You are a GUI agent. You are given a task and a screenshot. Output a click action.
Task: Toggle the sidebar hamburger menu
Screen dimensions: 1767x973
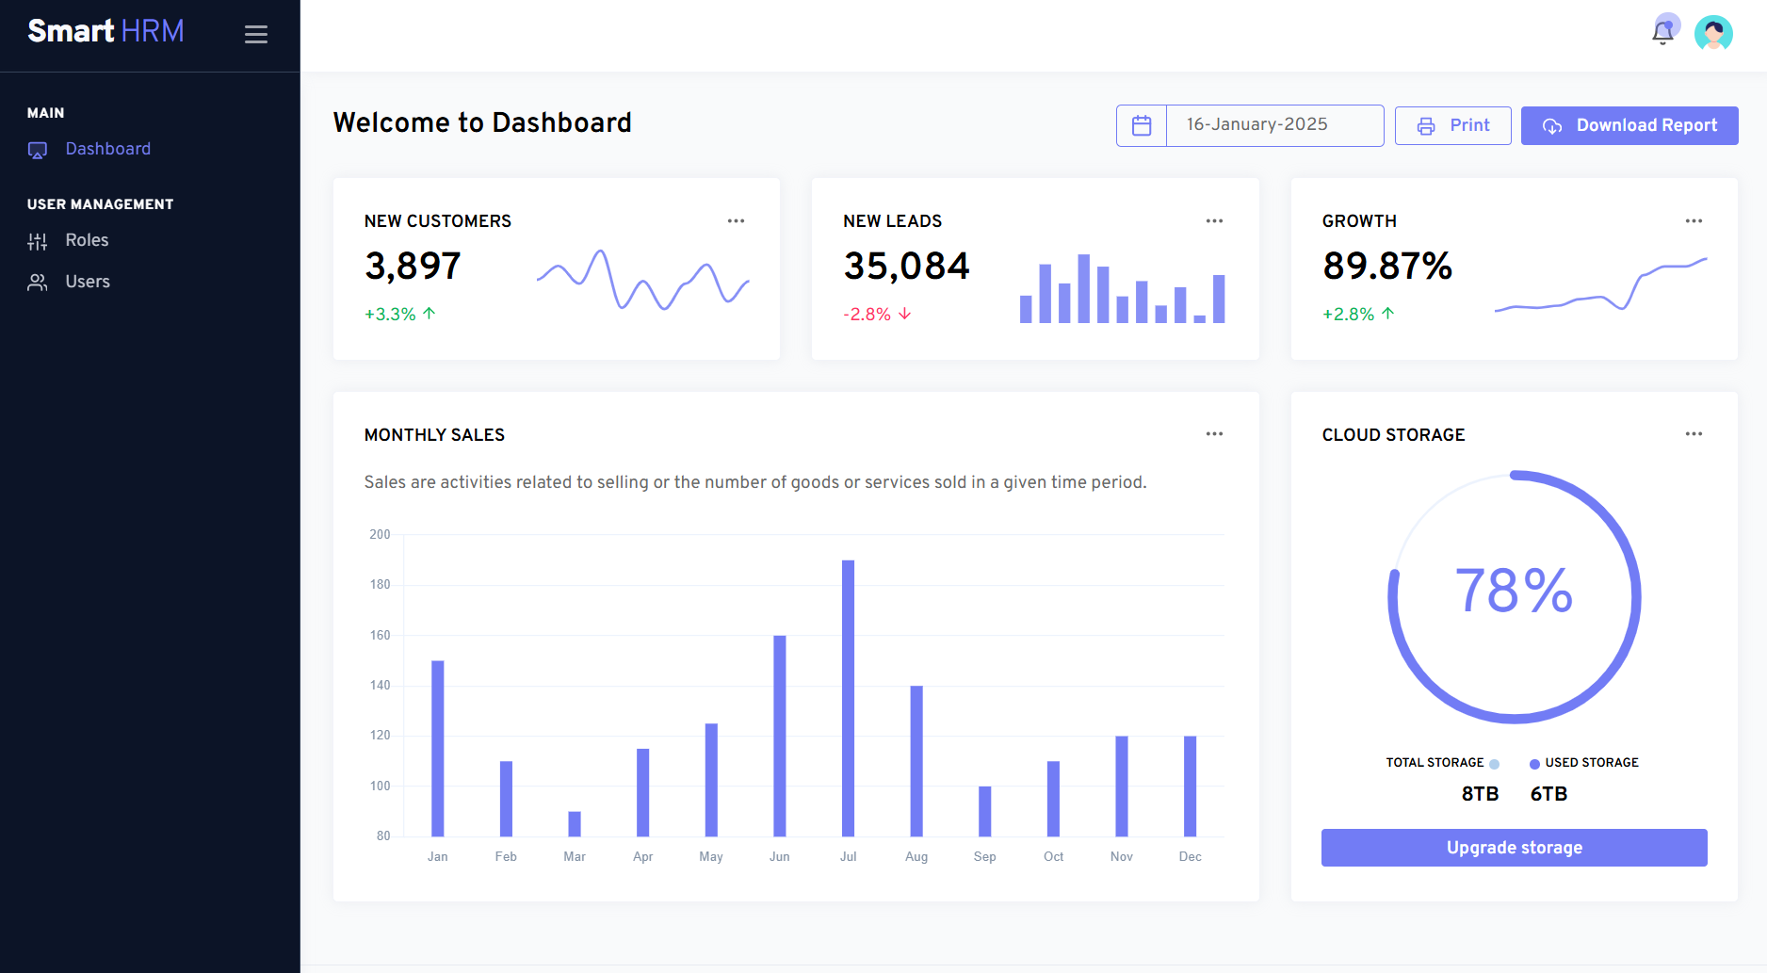pos(256,35)
